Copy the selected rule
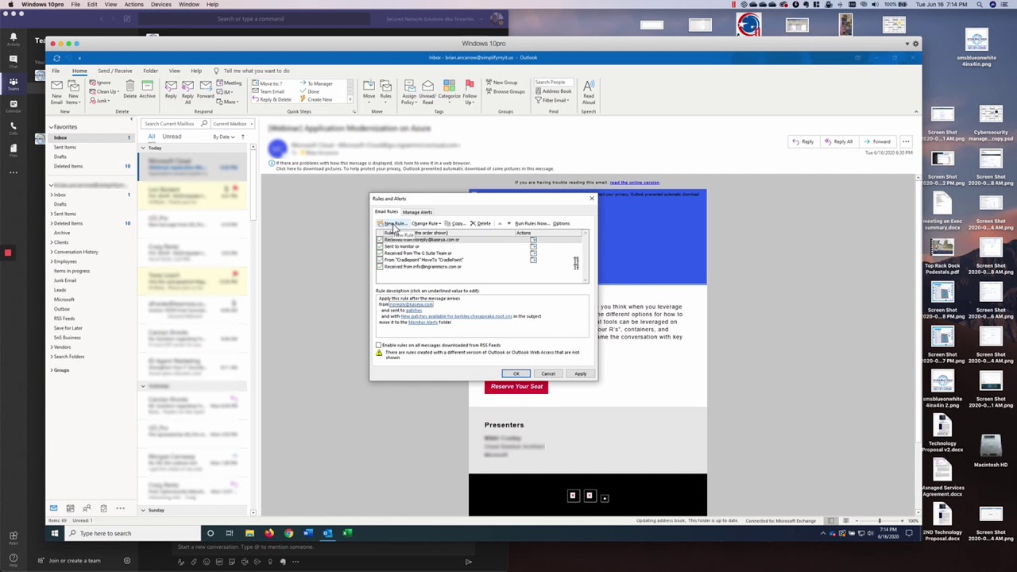1017x572 pixels. coord(456,223)
